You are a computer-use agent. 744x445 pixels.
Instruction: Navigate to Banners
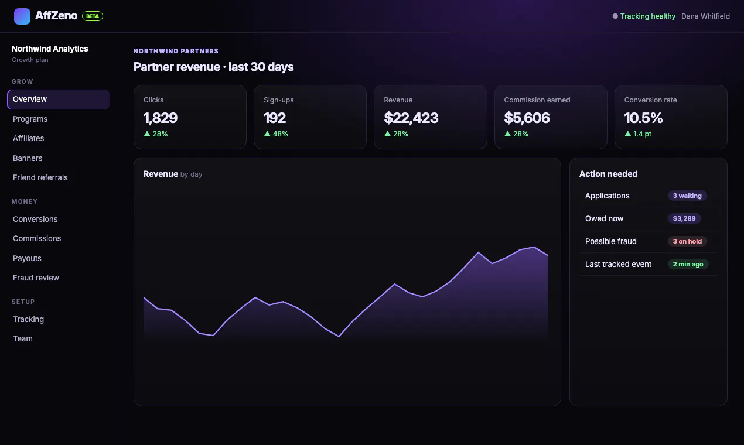(58, 158)
